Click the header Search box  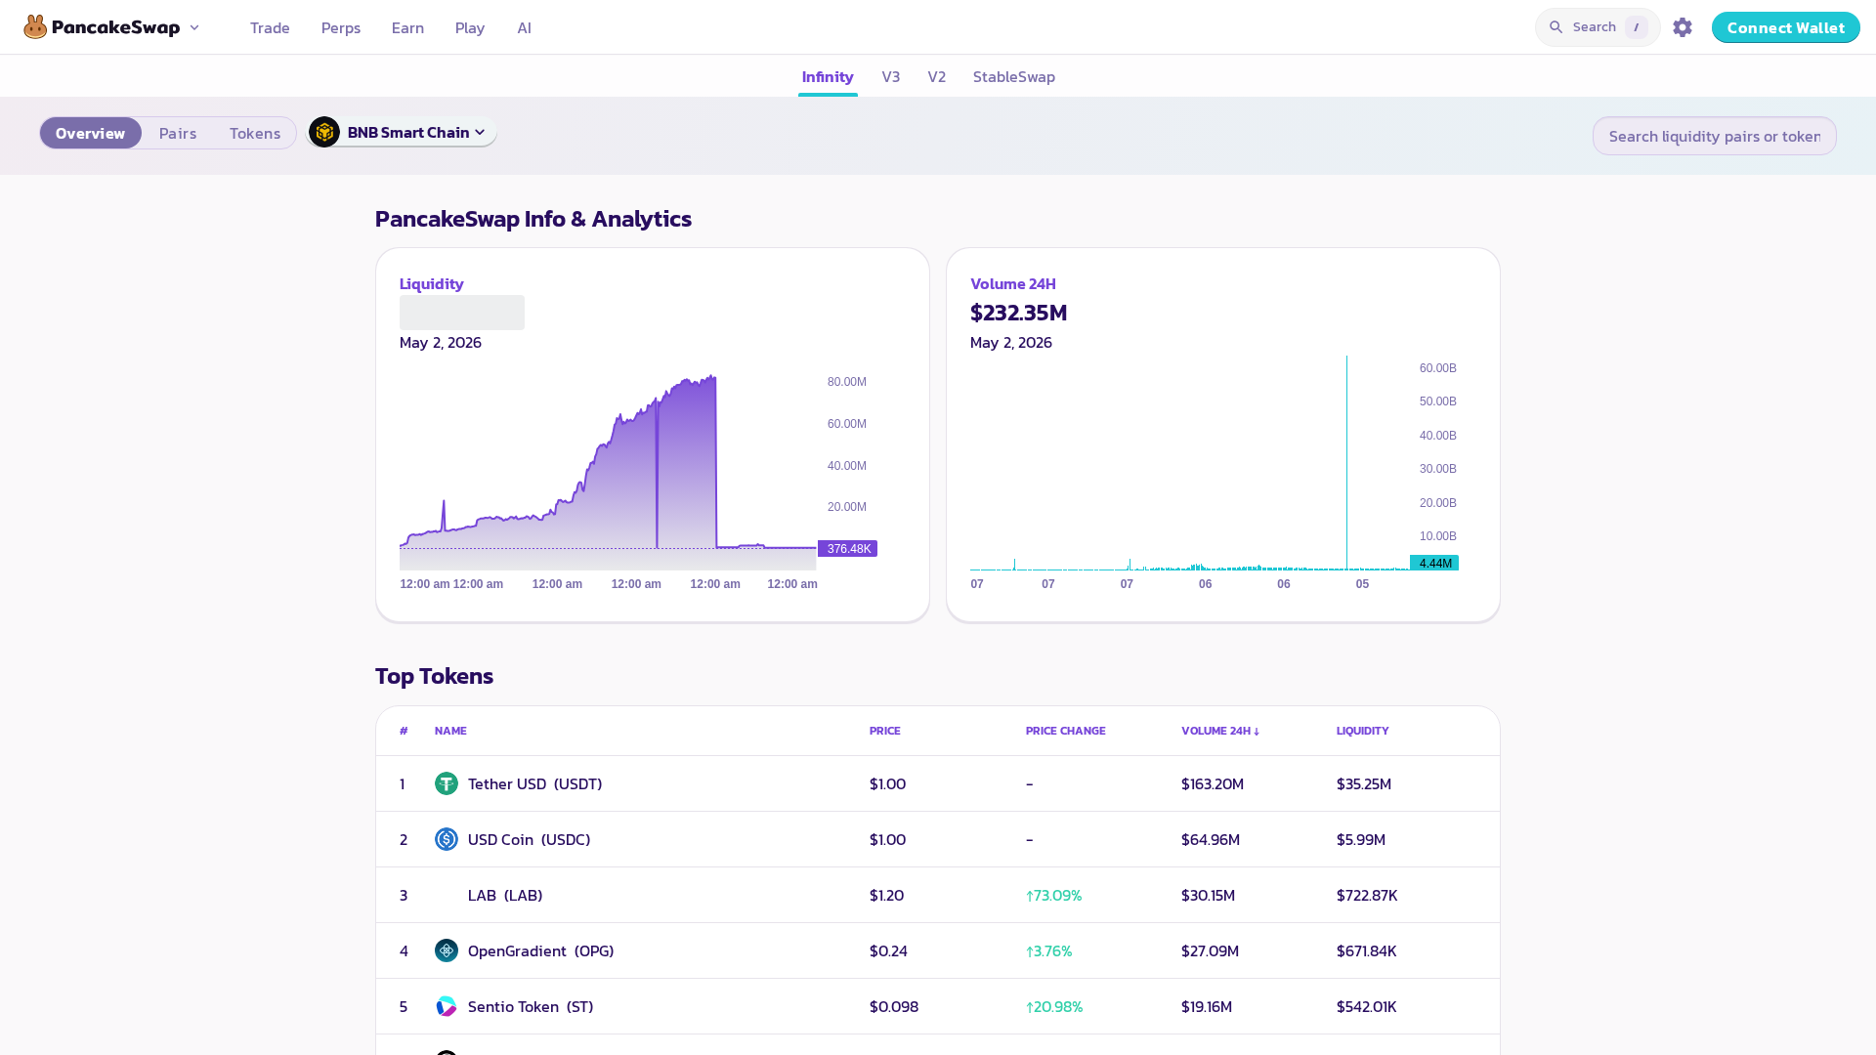pyautogui.click(x=1598, y=27)
